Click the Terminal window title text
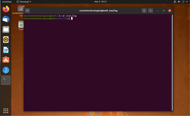 pyautogui.click(x=98, y=11)
